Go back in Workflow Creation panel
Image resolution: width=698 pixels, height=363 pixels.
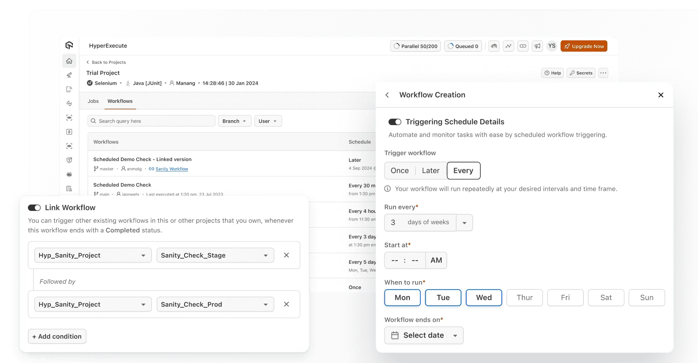(x=387, y=95)
